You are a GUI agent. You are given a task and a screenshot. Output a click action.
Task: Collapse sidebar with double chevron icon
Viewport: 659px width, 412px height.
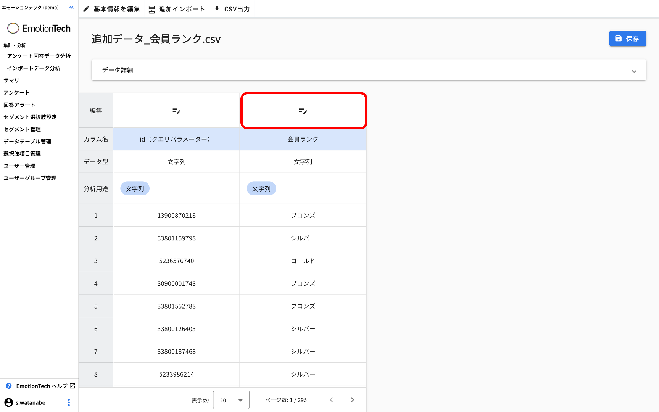[x=71, y=8]
